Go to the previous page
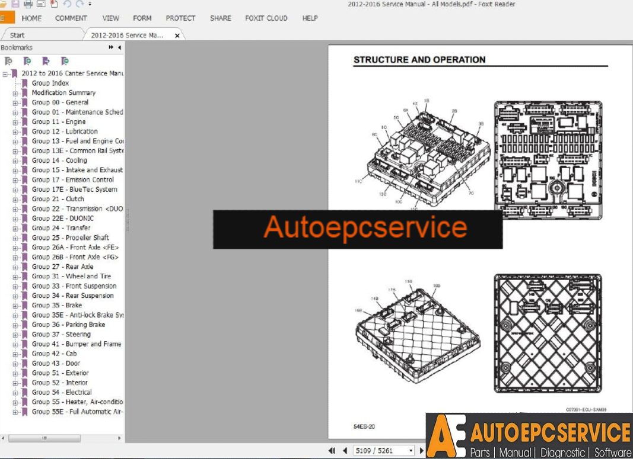This screenshot has height=459, width=633. coord(345,451)
